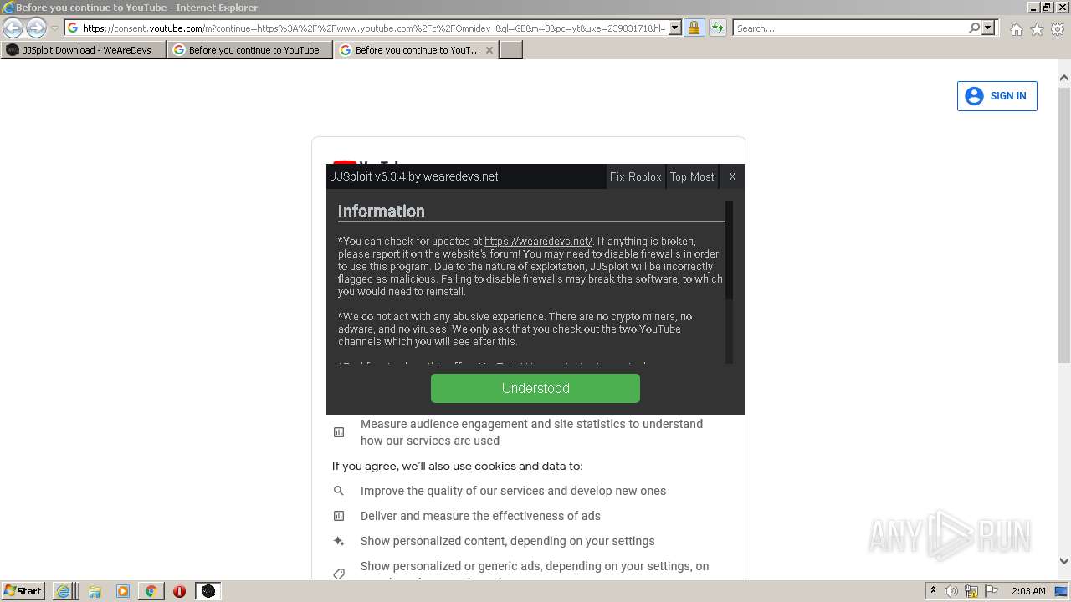This screenshot has height=602, width=1071.
Task: Click the Information heading in JJSploit
Action: click(x=381, y=211)
